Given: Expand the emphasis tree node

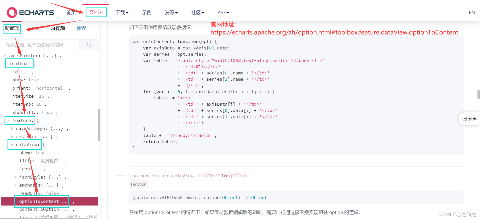Looking at the screenshot, I should (x=15, y=185).
